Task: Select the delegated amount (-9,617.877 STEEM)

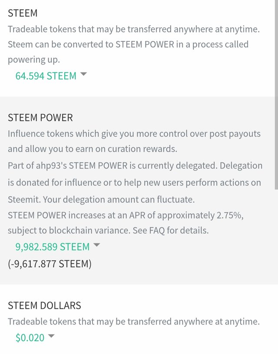Action: pyautogui.click(x=50, y=264)
